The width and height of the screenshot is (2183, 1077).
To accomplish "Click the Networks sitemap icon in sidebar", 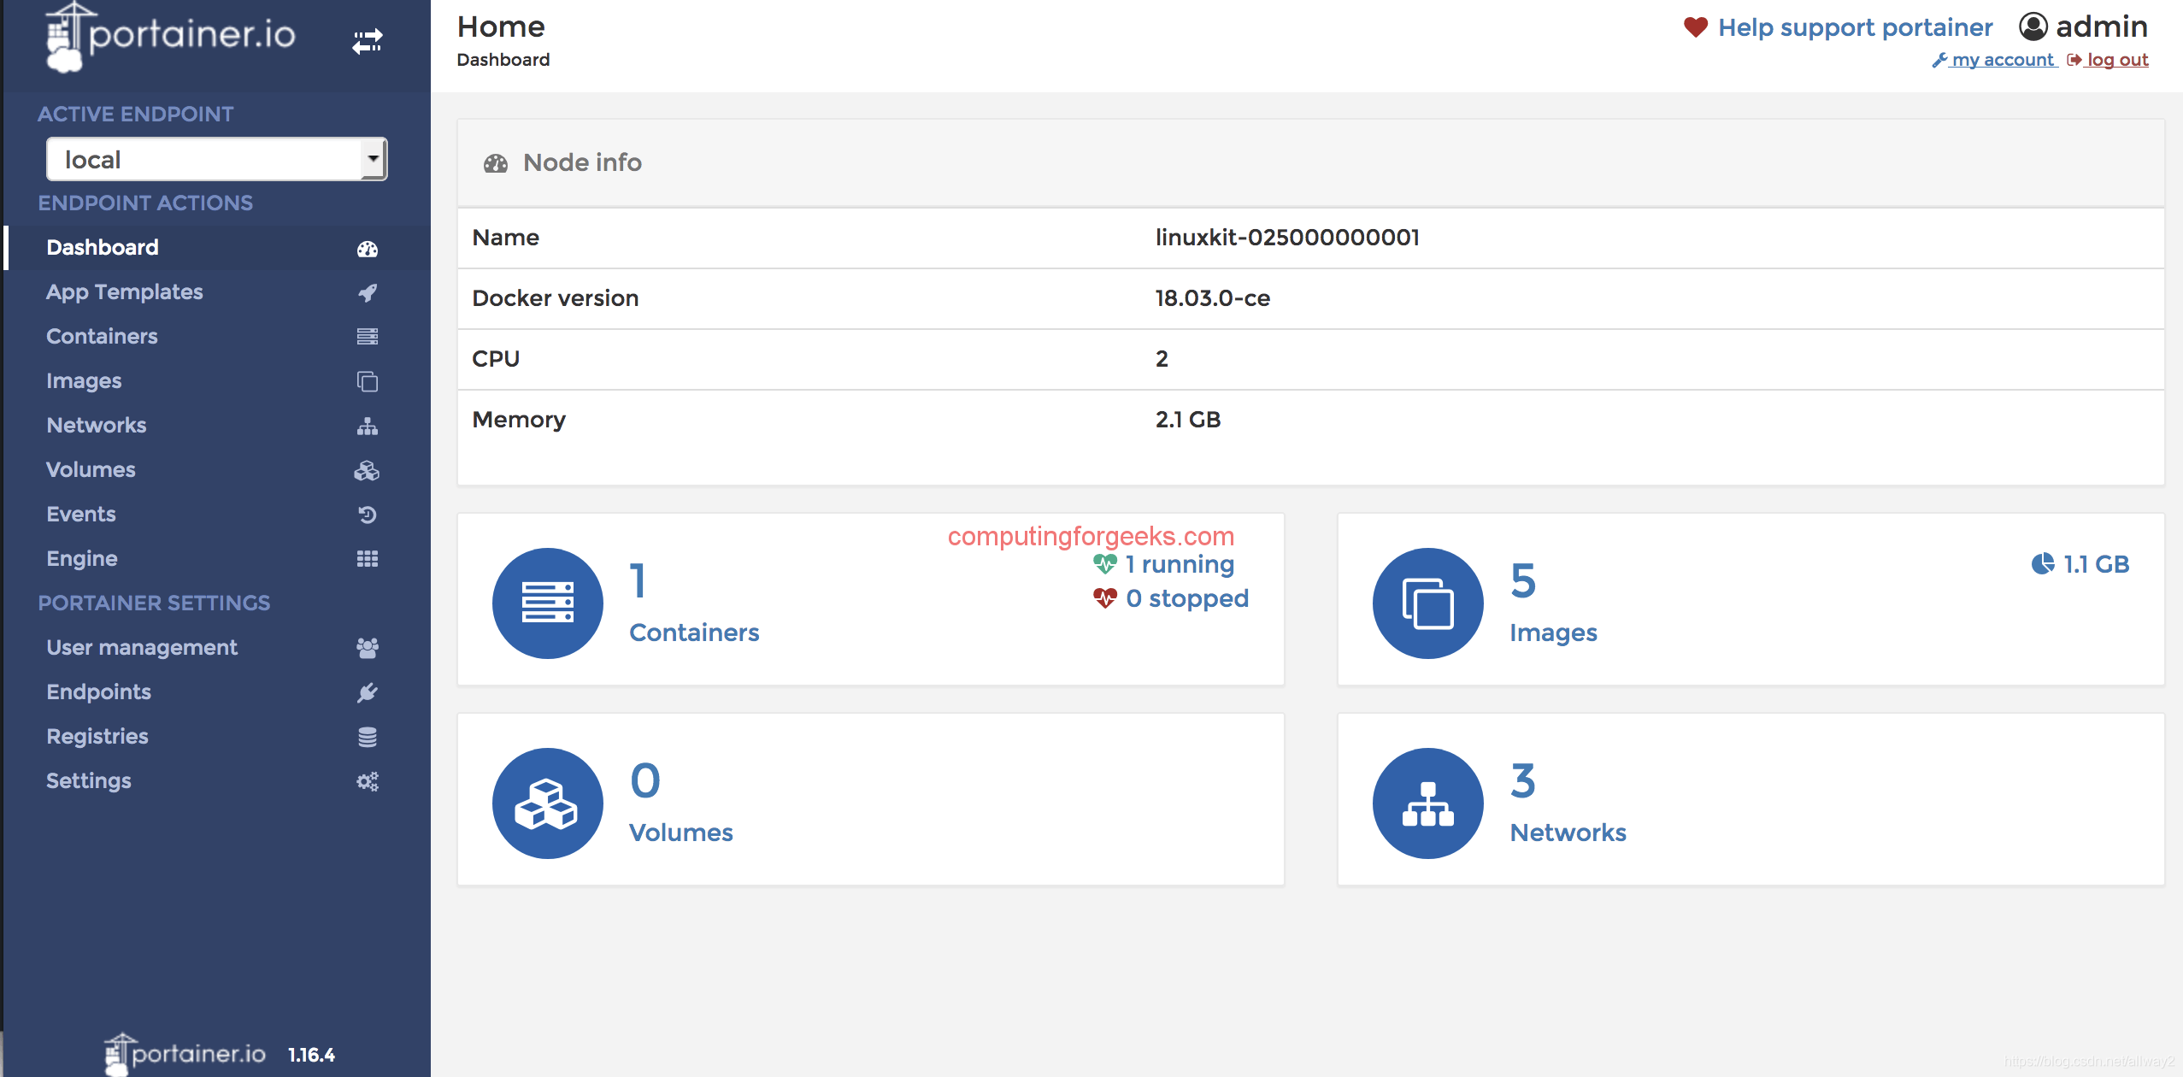I will click(368, 426).
